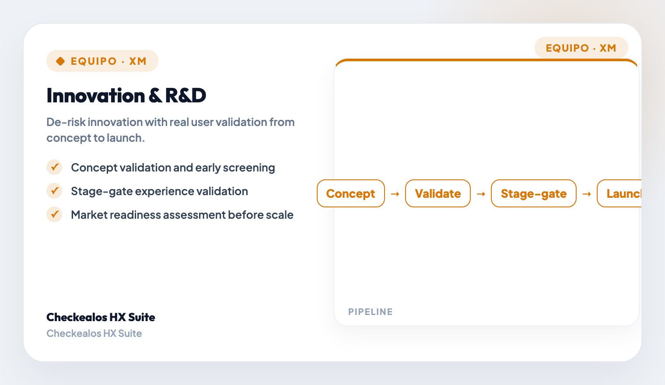Select the partially visible Launch step
The image size is (665, 385).
click(619, 193)
